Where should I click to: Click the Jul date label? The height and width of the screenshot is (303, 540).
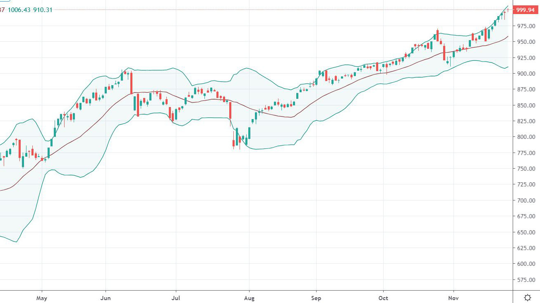click(x=176, y=298)
